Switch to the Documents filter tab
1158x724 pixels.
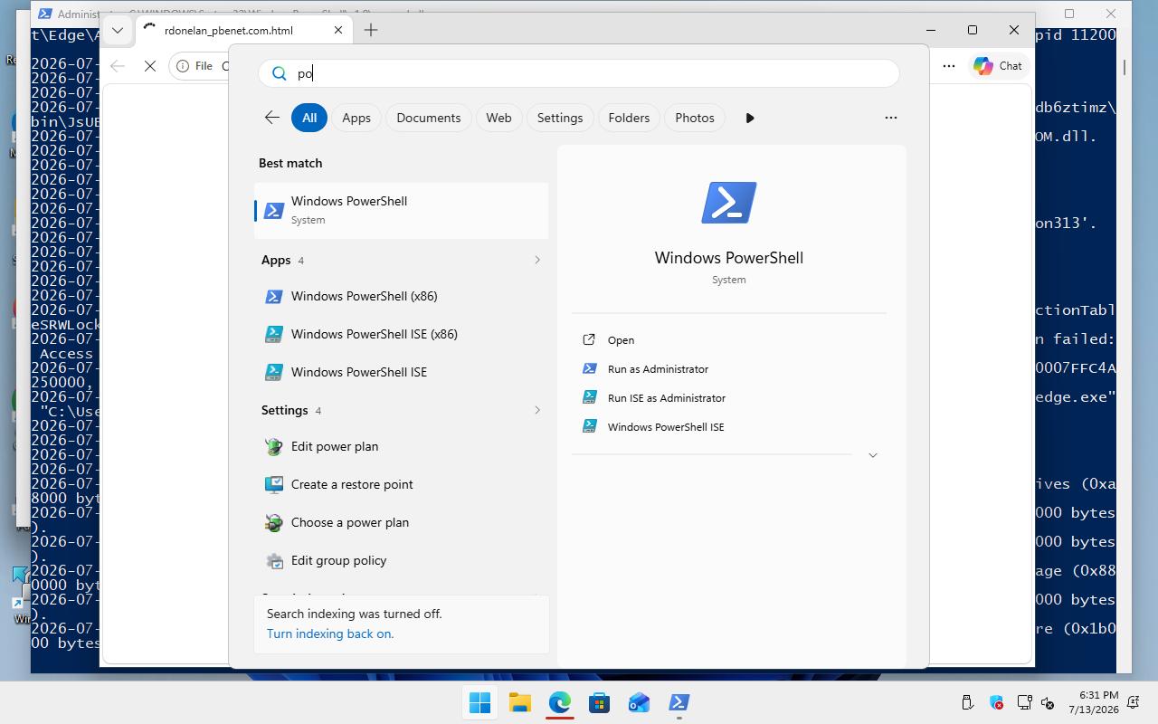click(429, 118)
